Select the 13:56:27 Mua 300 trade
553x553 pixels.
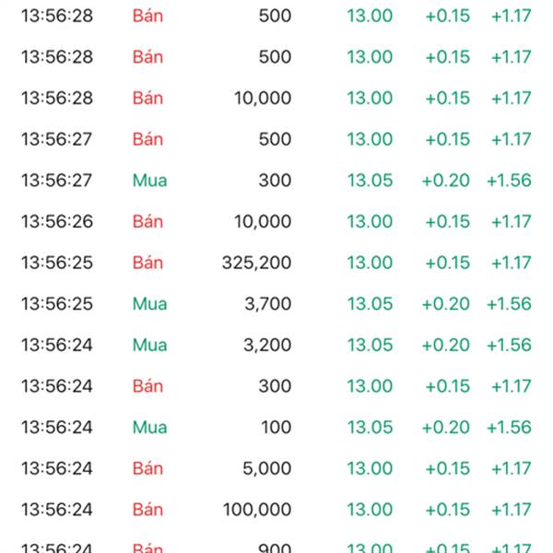point(276,181)
